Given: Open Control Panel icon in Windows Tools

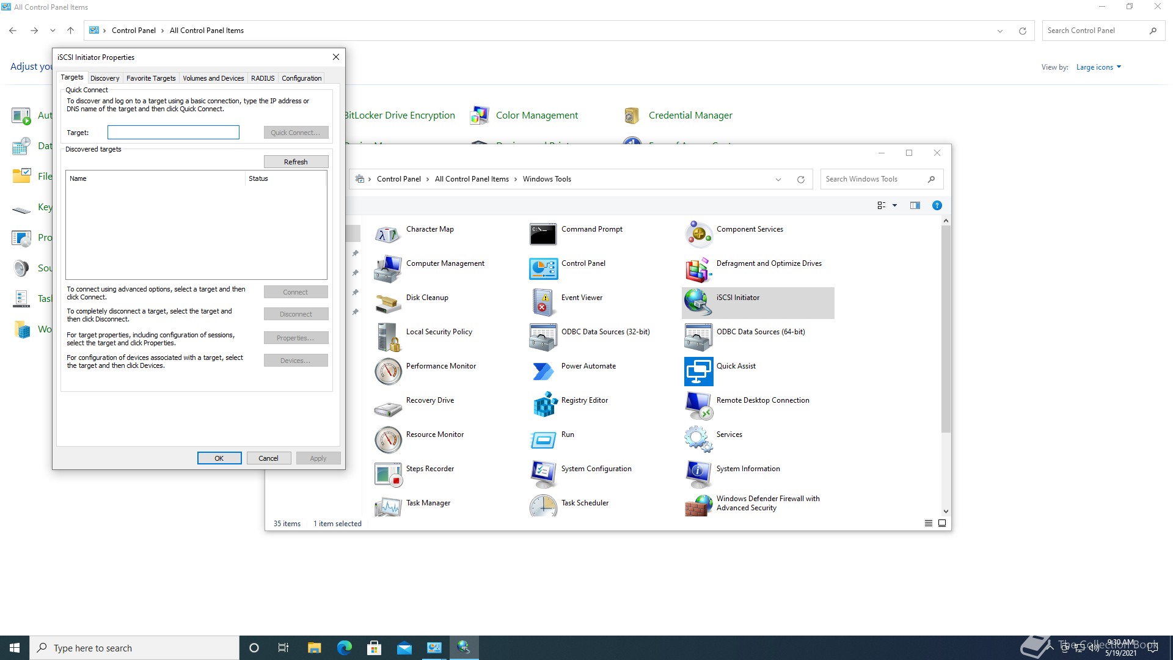Looking at the screenshot, I should tap(543, 268).
